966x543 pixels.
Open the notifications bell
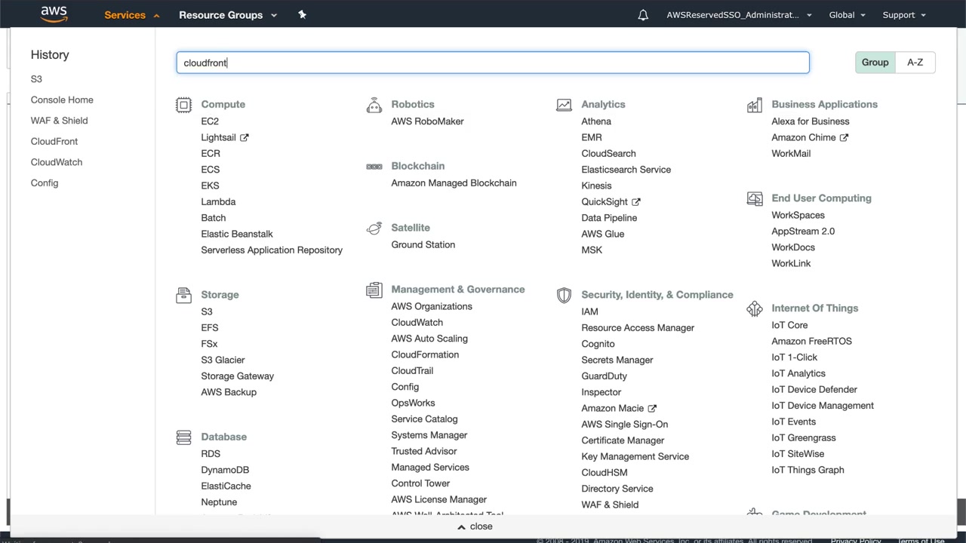[643, 15]
